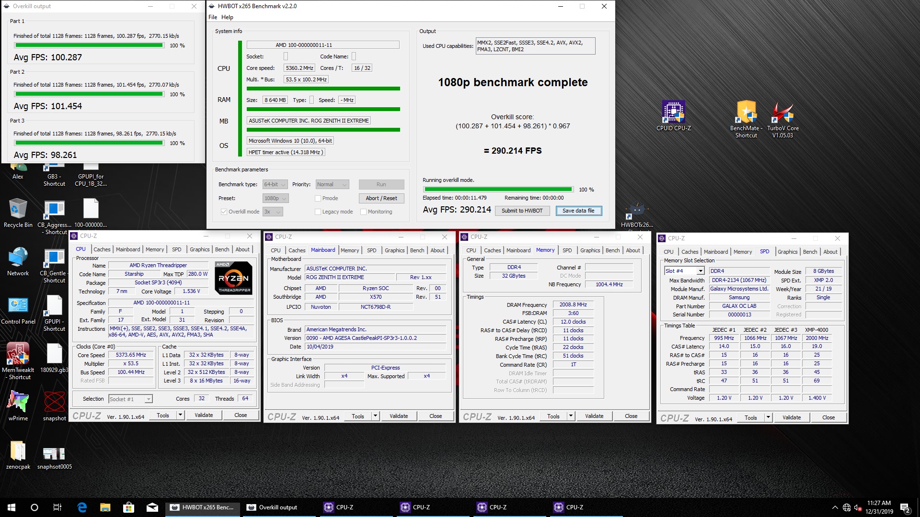Open Tools dropdown arrow in SPD CPU-Z window
Image resolution: width=920 pixels, height=517 pixels.
(768, 417)
